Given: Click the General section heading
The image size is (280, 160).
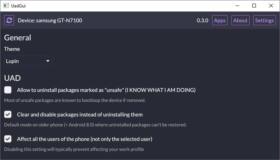Looking at the screenshot, I should [x=17, y=37].
